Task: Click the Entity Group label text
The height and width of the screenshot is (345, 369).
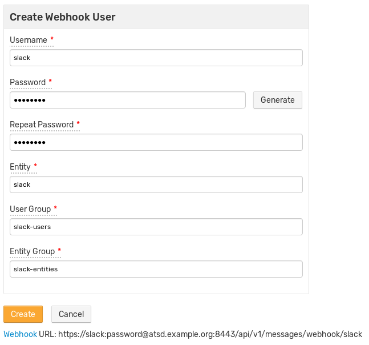Action: coord(33,251)
